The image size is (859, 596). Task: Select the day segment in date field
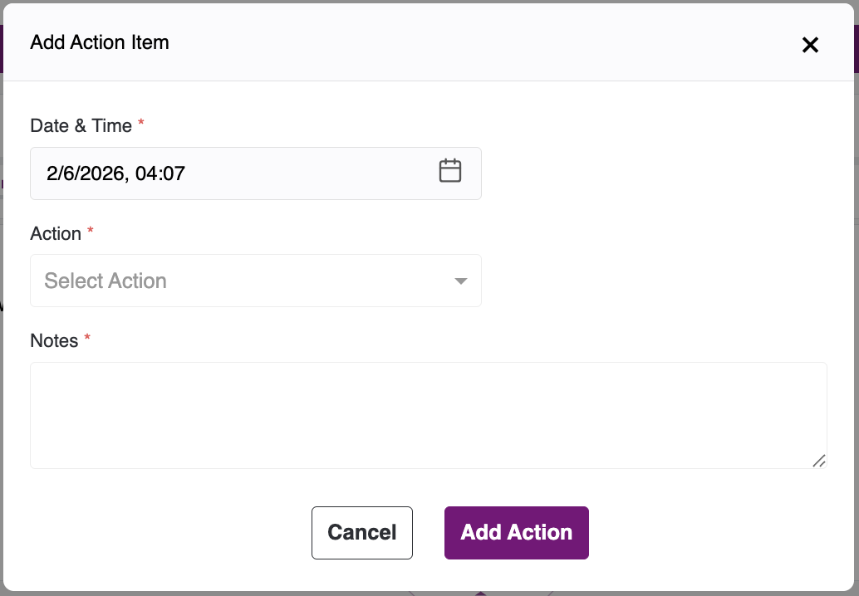pos(66,173)
